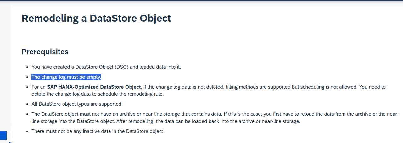The width and height of the screenshot is (403, 143).
Task: Click the "Remodeling a DataStore Object" title
Action: [x=96, y=18]
